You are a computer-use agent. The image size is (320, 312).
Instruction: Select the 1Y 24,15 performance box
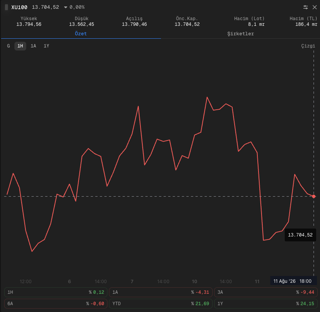coord(266,304)
